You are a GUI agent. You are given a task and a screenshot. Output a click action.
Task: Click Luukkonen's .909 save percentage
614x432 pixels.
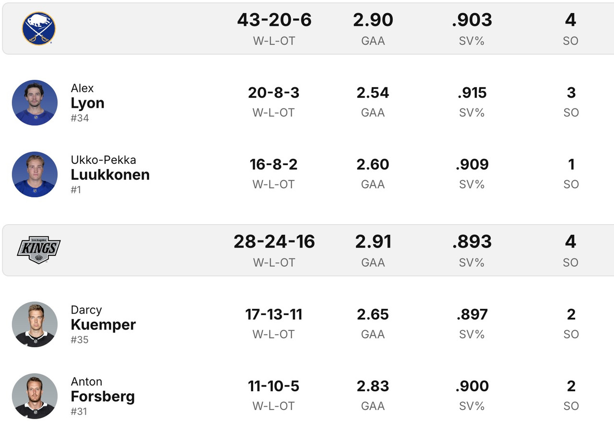(472, 164)
